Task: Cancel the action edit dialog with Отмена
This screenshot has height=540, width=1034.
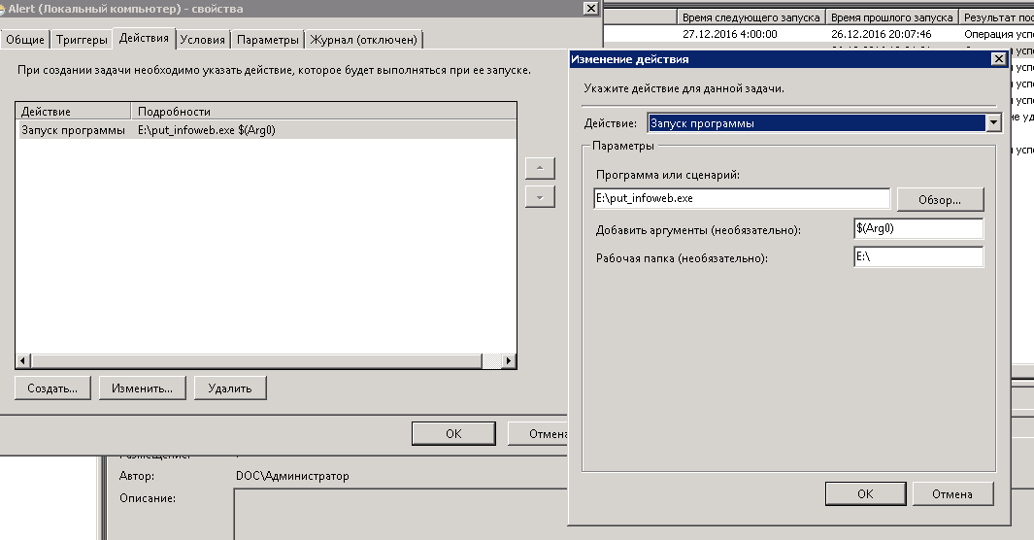Action: coord(951,493)
